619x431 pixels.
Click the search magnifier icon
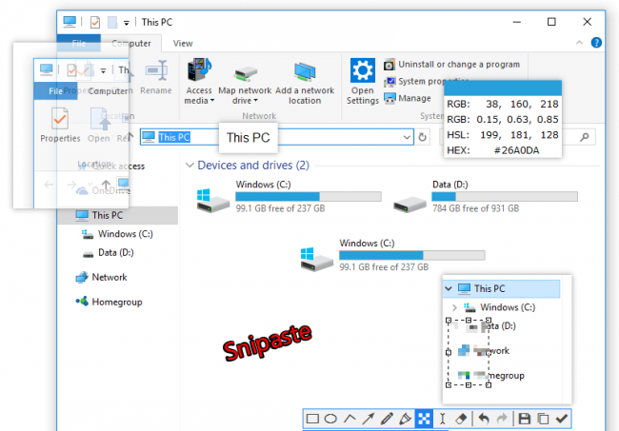[x=585, y=137]
